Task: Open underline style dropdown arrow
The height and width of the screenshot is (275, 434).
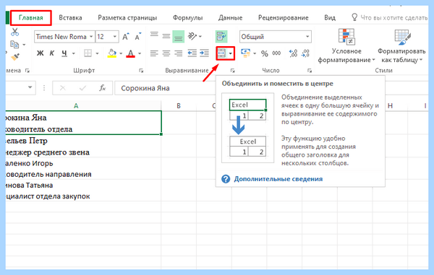Action: (73, 53)
